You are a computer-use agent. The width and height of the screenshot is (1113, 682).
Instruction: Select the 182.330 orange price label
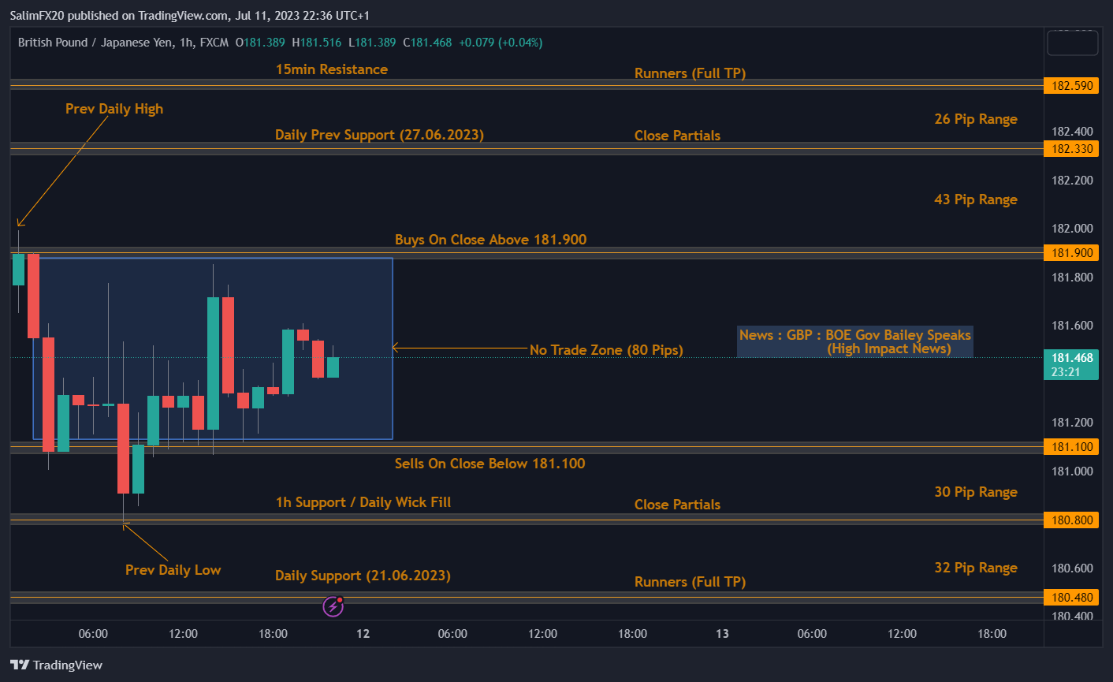click(1071, 149)
